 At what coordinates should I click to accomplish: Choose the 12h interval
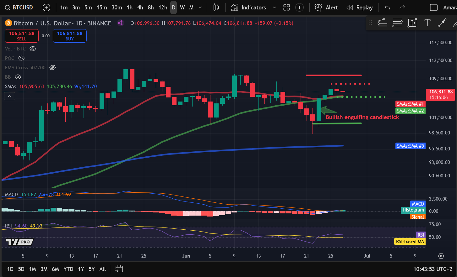pyautogui.click(x=163, y=8)
